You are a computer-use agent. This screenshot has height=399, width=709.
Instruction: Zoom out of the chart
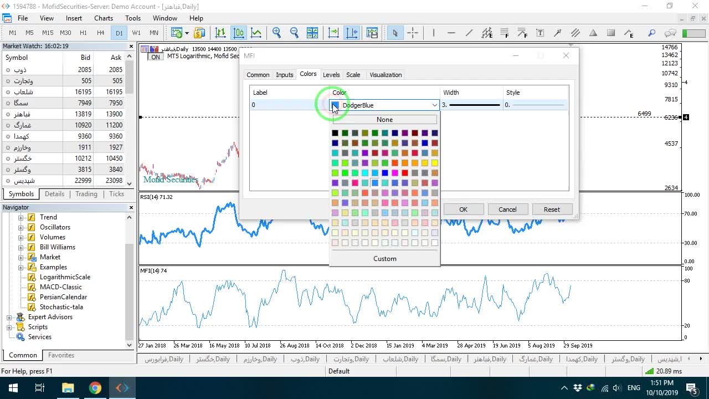(294, 33)
